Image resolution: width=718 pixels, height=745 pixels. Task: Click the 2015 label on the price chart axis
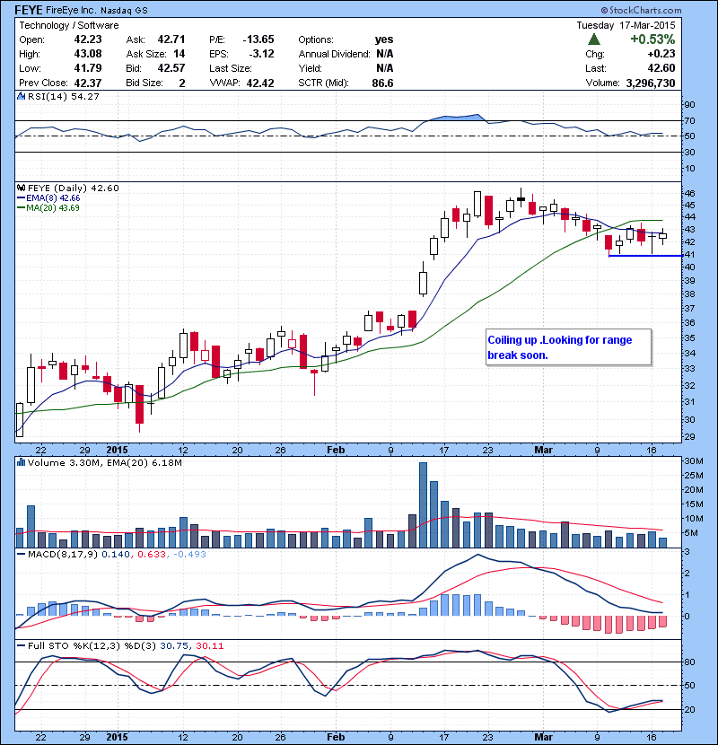pos(117,450)
